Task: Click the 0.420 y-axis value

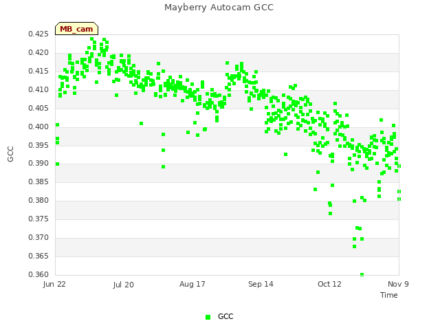Action: click(38, 53)
